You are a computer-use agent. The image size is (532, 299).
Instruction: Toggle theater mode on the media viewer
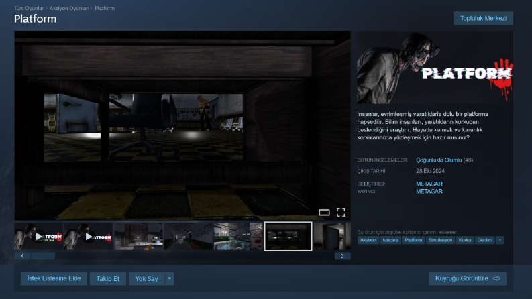[324, 213]
